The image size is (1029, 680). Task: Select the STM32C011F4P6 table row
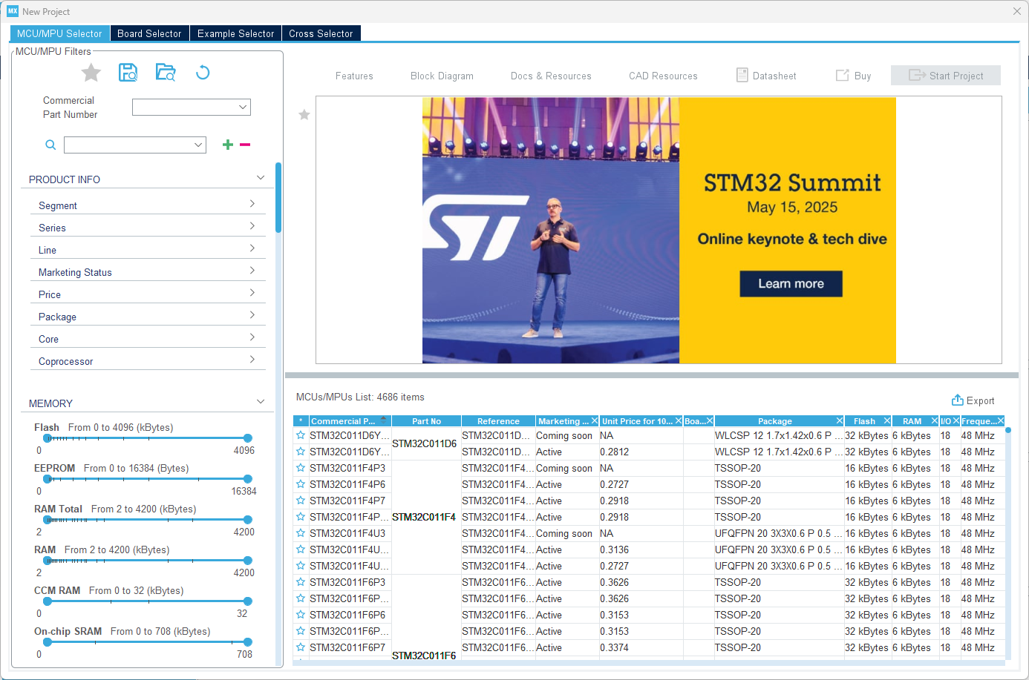point(649,484)
